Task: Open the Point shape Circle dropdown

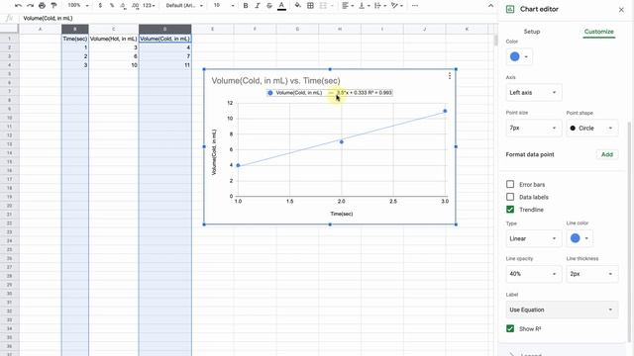Action: coord(592,128)
